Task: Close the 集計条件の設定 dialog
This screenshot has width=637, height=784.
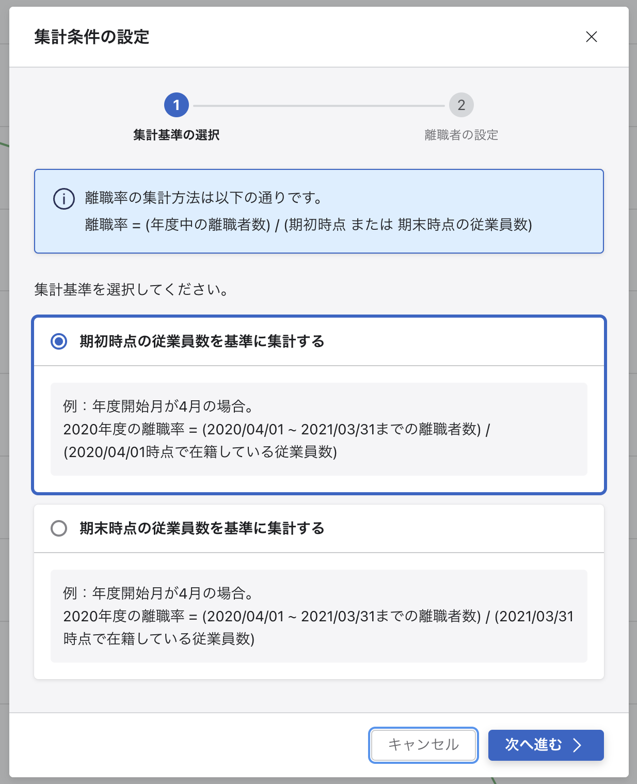Action: (592, 37)
